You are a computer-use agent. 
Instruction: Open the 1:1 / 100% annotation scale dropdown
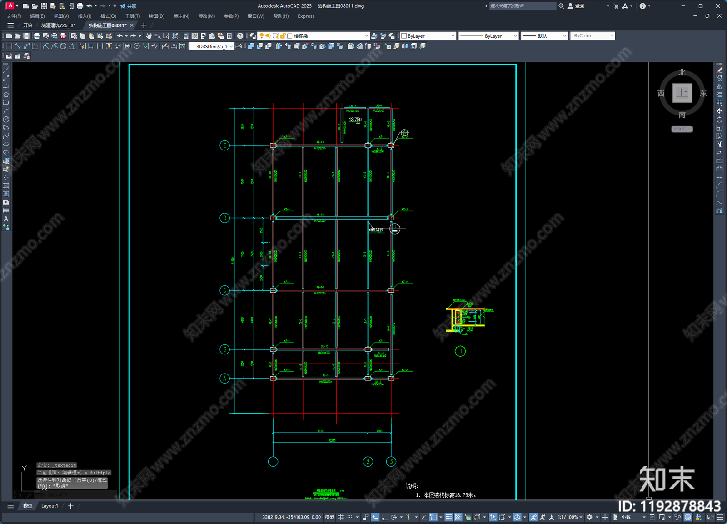570,517
